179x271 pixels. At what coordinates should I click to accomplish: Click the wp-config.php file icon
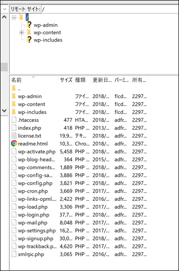14,183
